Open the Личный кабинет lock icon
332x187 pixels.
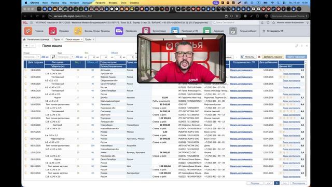(233, 31)
